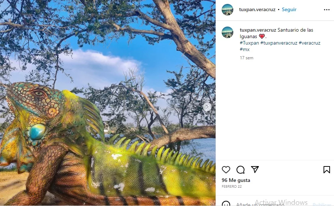
Task: Open the #Tuxpan hashtag
Action: [249, 43]
